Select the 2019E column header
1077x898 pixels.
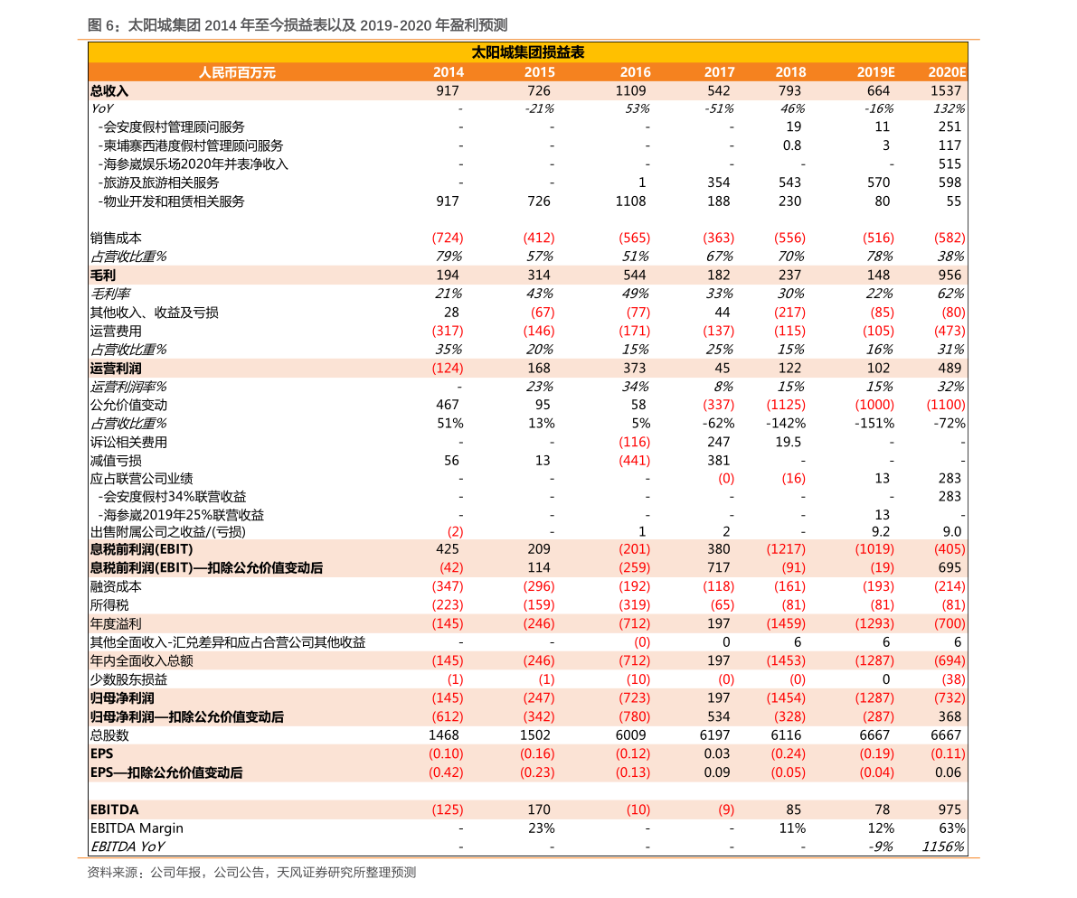(875, 72)
